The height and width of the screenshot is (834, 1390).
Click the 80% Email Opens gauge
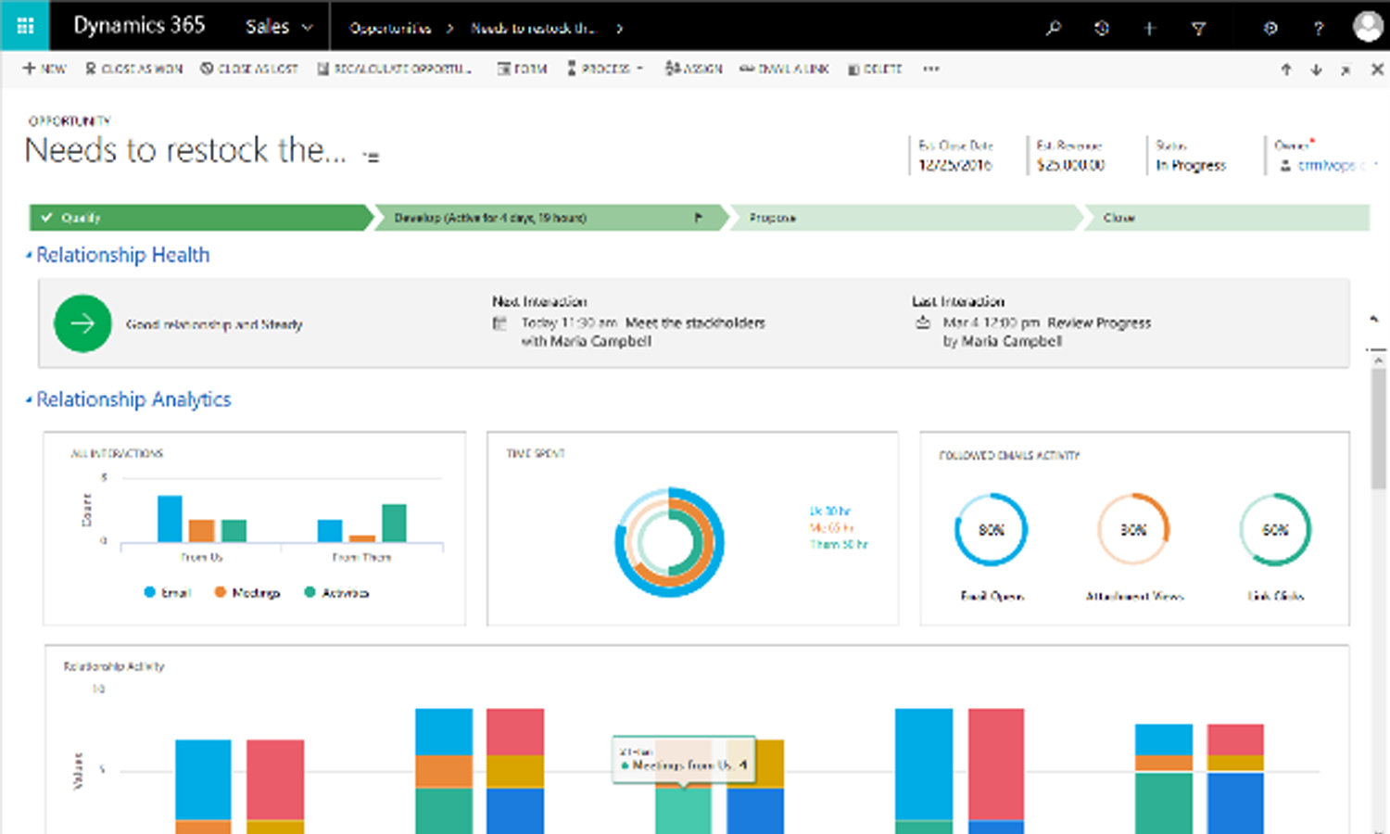(x=992, y=529)
